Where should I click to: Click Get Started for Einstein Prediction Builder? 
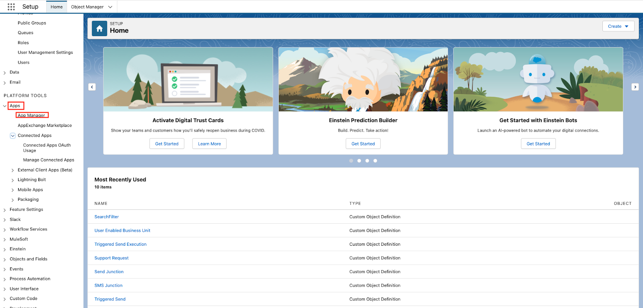tap(363, 144)
